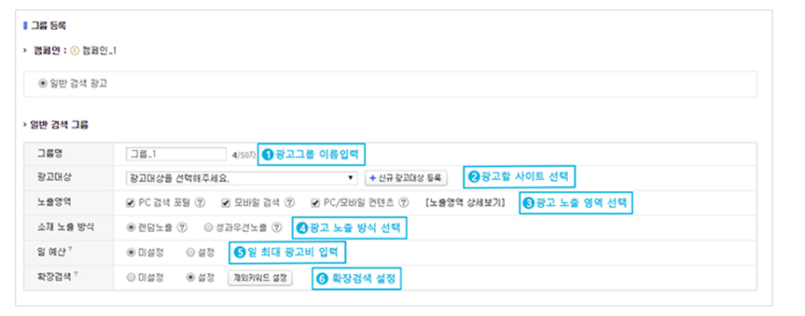
Task: Click campaign icon beside 캠페인_1
Action: (x=76, y=52)
